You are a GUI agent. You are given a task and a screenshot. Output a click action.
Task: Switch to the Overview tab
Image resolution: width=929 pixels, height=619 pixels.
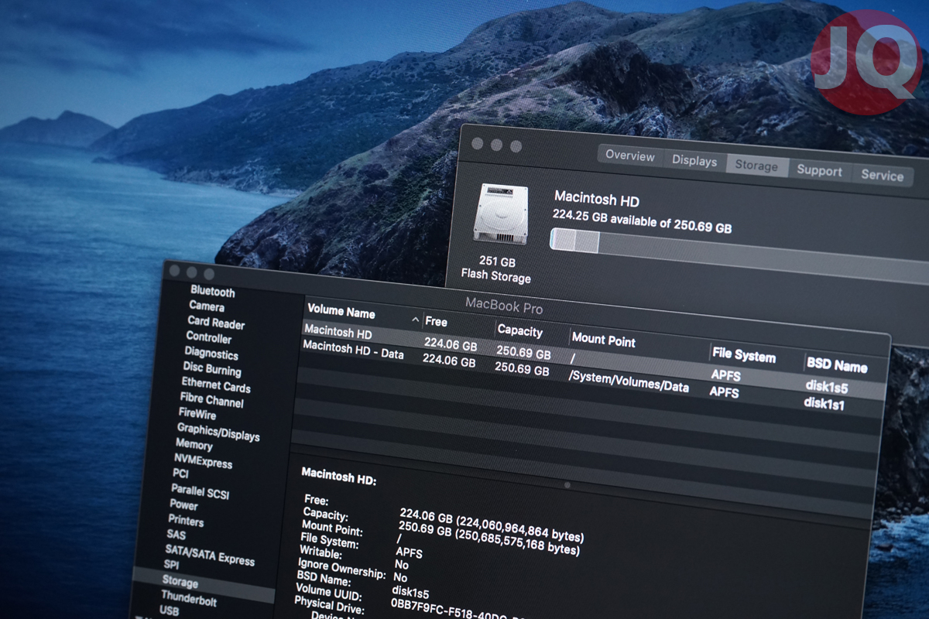pyautogui.click(x=629, y=156)
